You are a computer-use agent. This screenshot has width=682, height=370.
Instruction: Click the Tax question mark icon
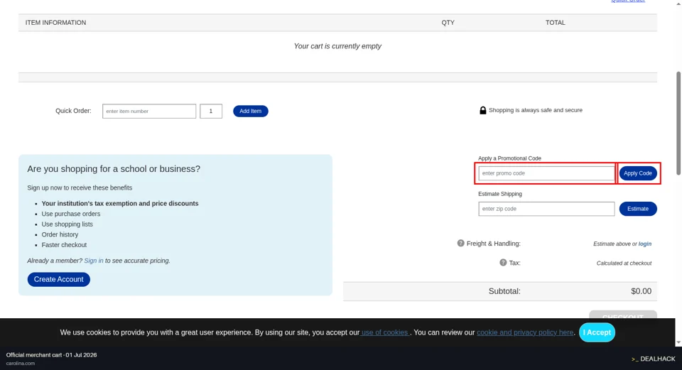[x=503, y=263]
